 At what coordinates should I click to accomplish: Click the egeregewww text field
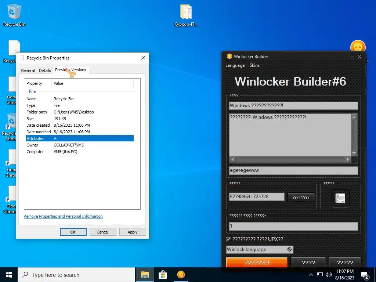tap(293, 170)
